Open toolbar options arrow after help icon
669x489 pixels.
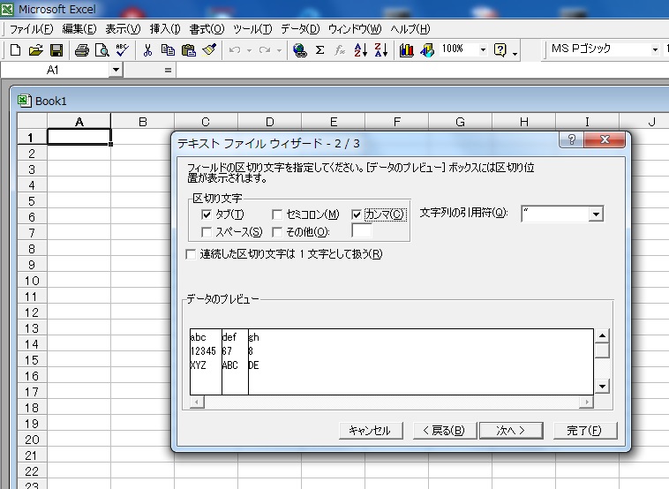(x=515, y=53)
